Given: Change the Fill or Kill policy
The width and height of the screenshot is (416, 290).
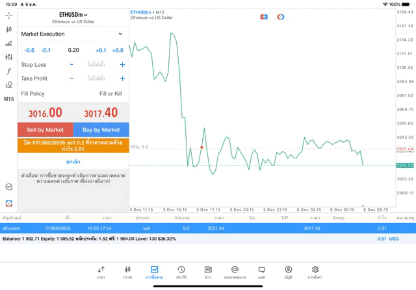Looking at the screenshot, I should pos(110,93).
